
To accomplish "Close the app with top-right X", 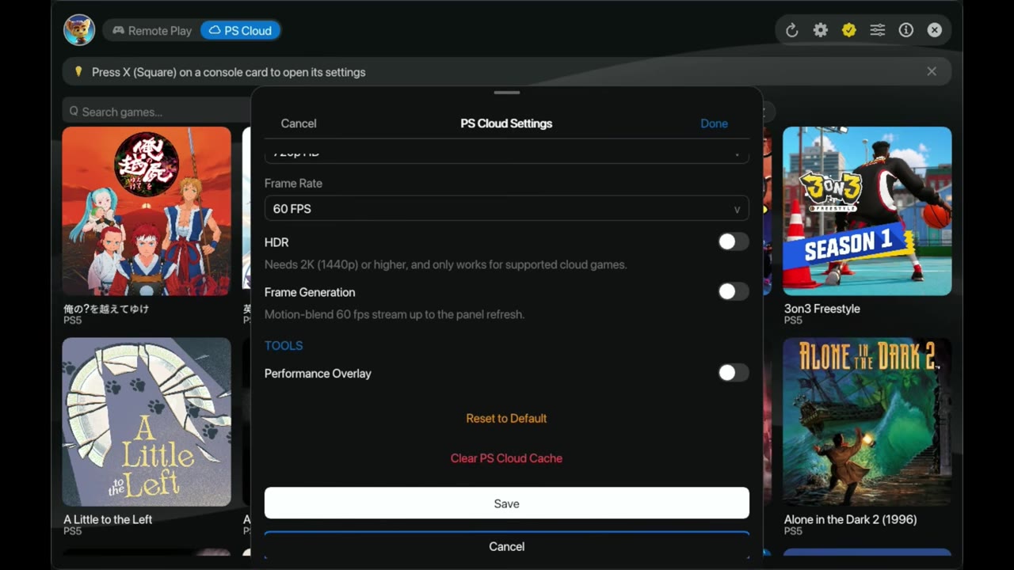I will pyautogui.click(x=935, y=30).
